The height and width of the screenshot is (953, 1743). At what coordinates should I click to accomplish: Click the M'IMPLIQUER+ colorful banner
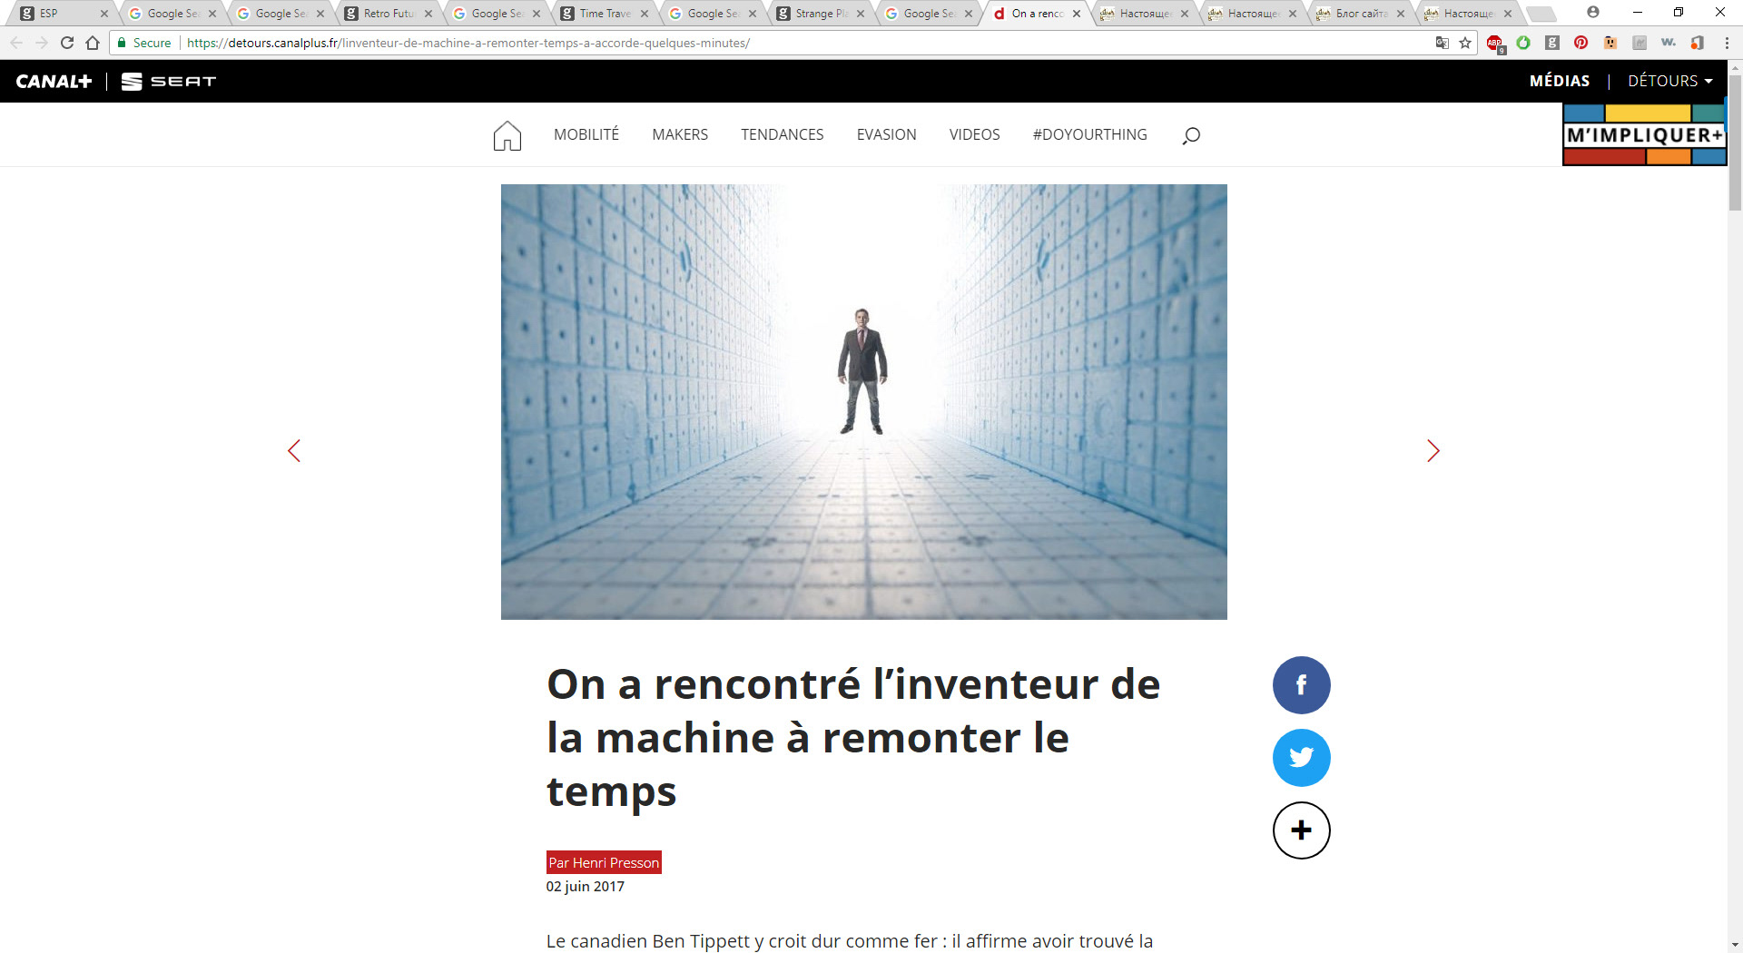coord(1644,134)
